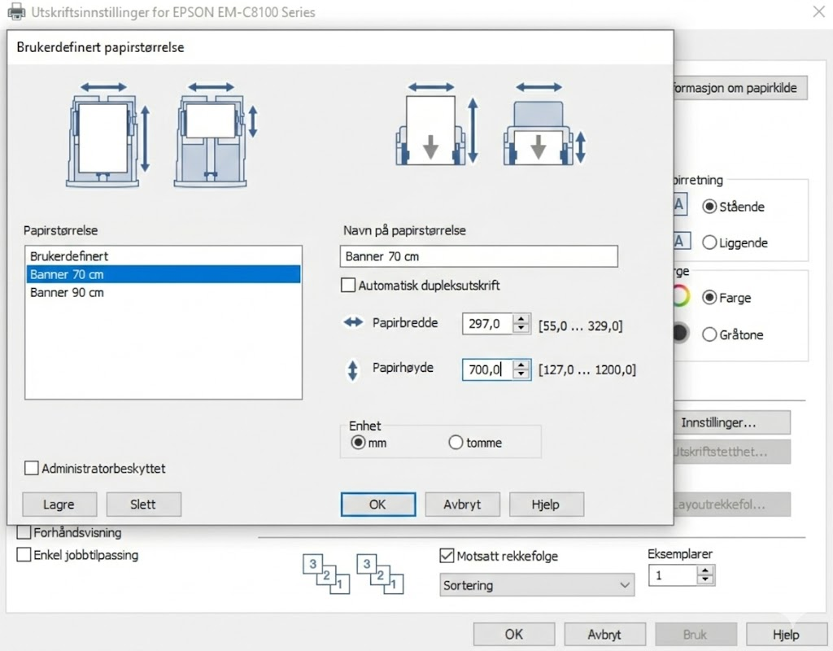Screen dimensions: 833x651
Task: Select the Gråtone color mode option
Action: pos(709,334)
